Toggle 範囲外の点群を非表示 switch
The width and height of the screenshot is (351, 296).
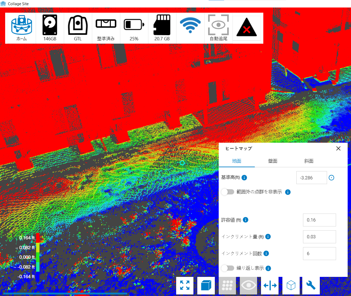coord(228,192)
